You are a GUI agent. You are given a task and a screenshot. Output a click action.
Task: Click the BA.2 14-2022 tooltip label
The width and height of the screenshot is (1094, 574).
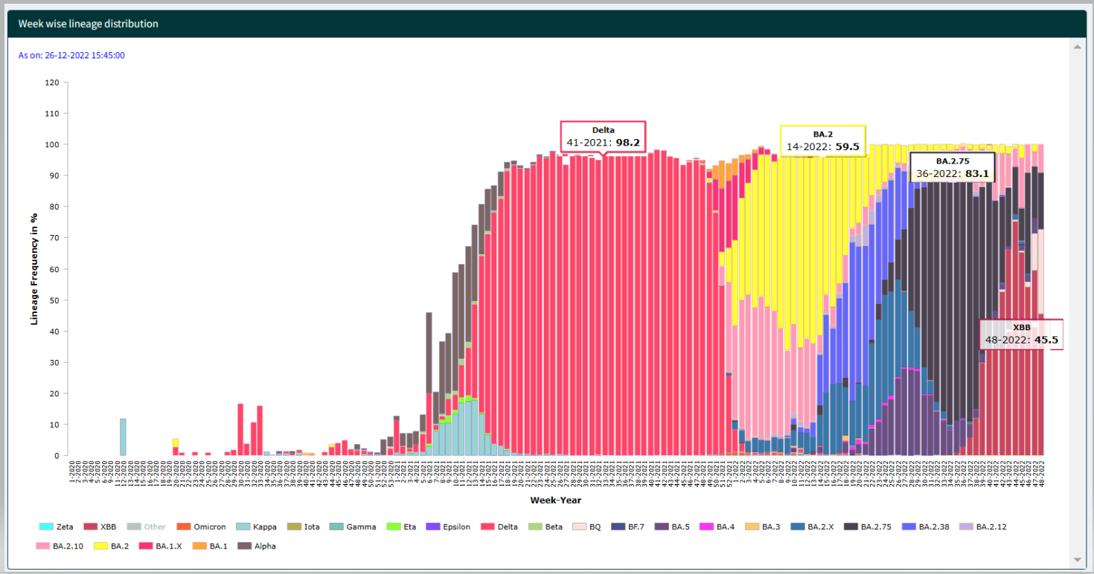pyautogui.click(x=822, y=141)
